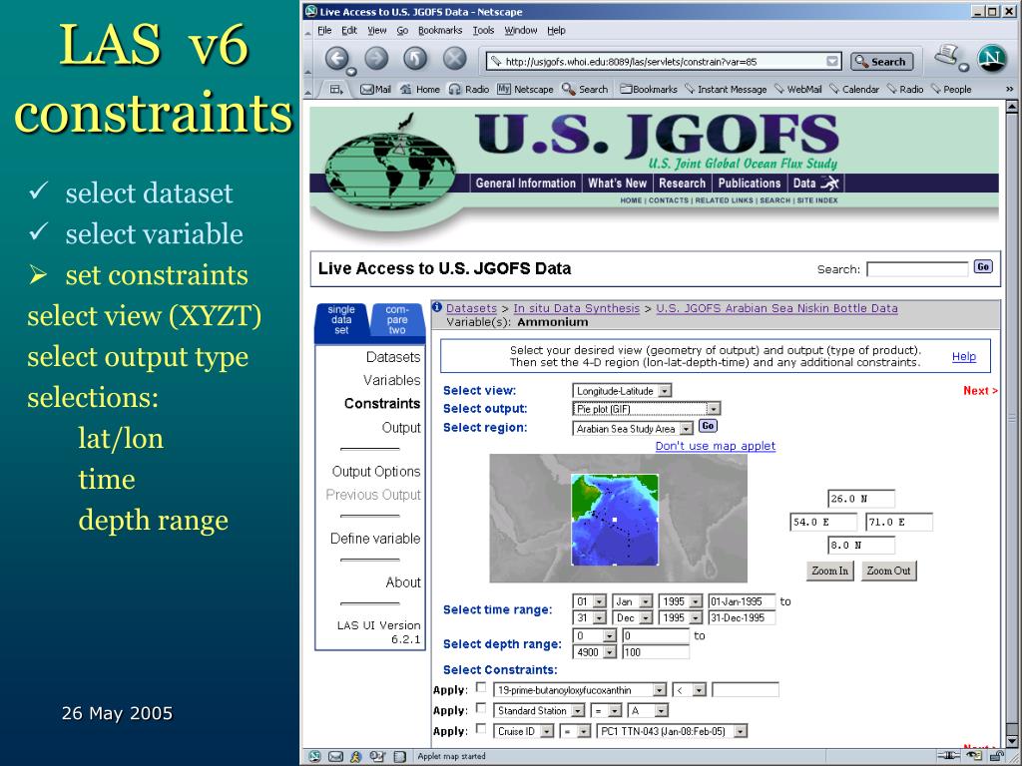Open the 4900 depth dropdown
The image size is (1022, 766).
click(x=595, y=652)
